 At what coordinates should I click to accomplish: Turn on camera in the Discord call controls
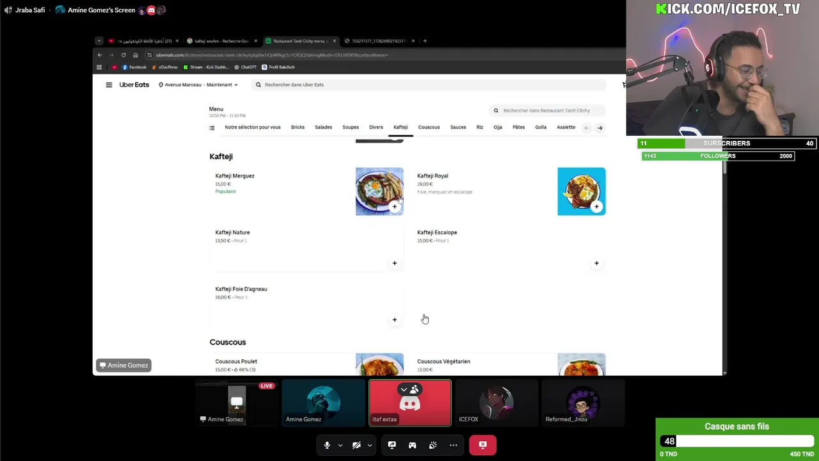pos(356,445)
